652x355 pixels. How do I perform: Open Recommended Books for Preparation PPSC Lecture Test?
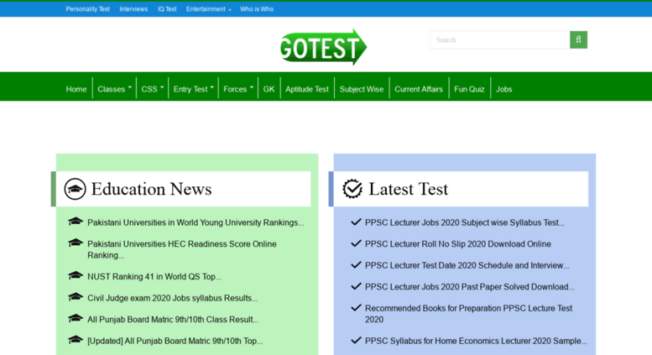468,314
